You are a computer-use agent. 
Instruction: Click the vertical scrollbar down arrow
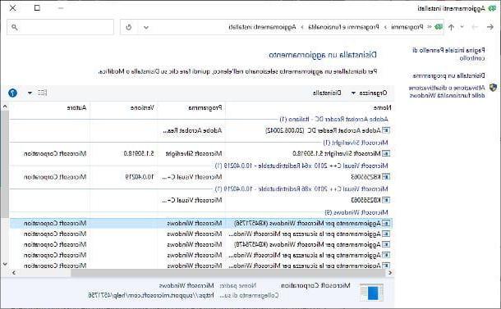pos(5,264)
